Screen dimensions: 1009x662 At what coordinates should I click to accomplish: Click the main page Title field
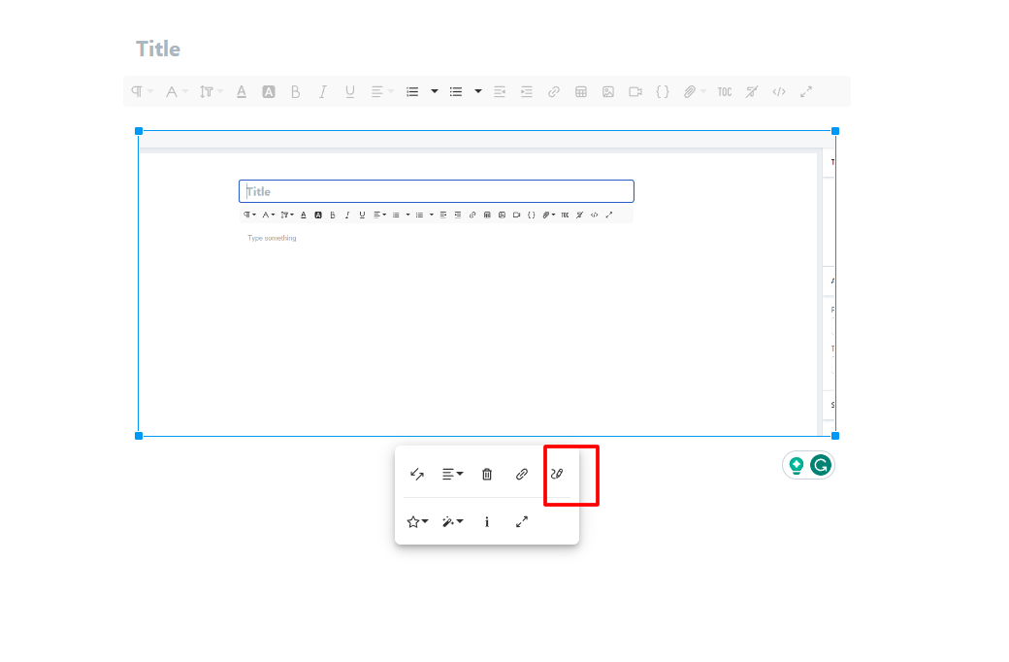pyautogui.click(x=158, y=49)
